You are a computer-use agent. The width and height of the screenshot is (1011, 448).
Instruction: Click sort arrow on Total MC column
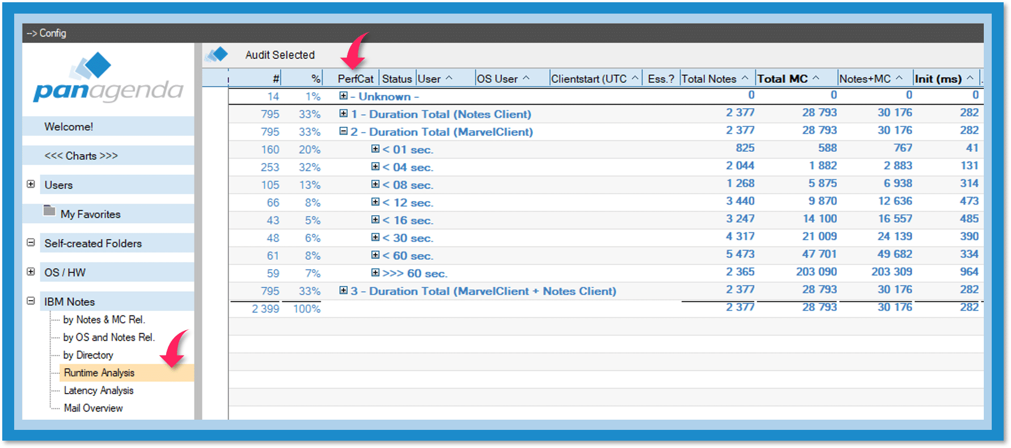816,78
